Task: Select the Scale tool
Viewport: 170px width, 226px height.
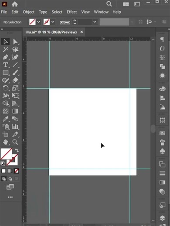Action: pyautogui.click(x=15, y=88)
